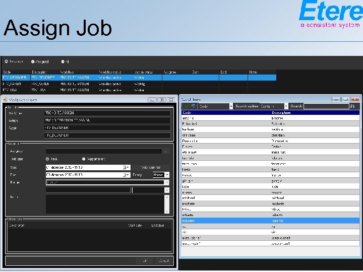Select the Assigned radio filter

(x=33, y=61)
